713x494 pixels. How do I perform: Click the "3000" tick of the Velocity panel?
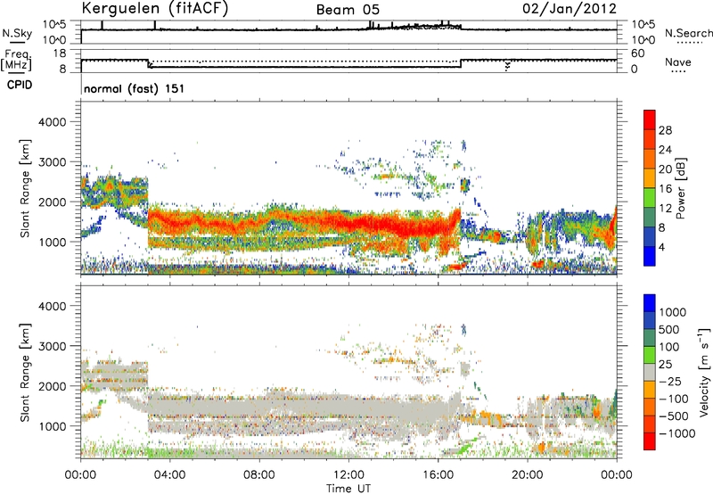pos(52,346)
